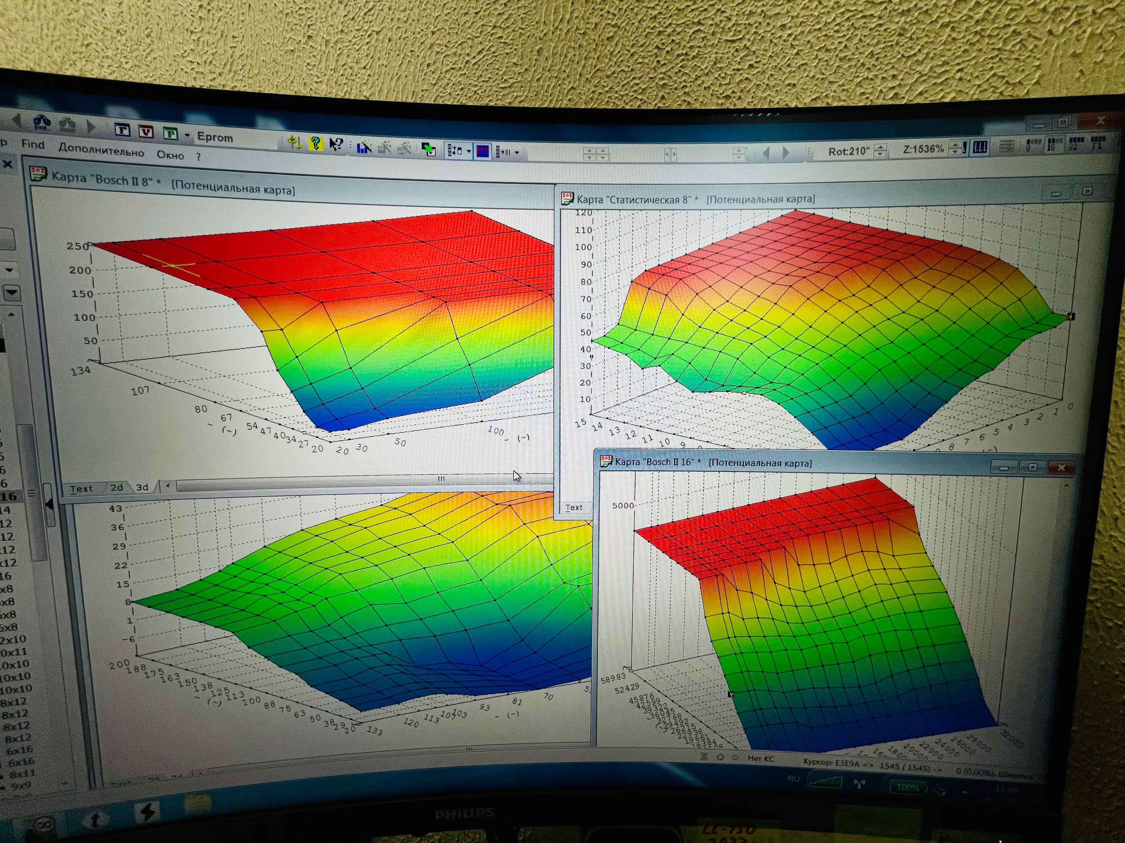Click the blue F version icon
Viewport: 1125px width, 843px height.
click(x=122, y=130)
